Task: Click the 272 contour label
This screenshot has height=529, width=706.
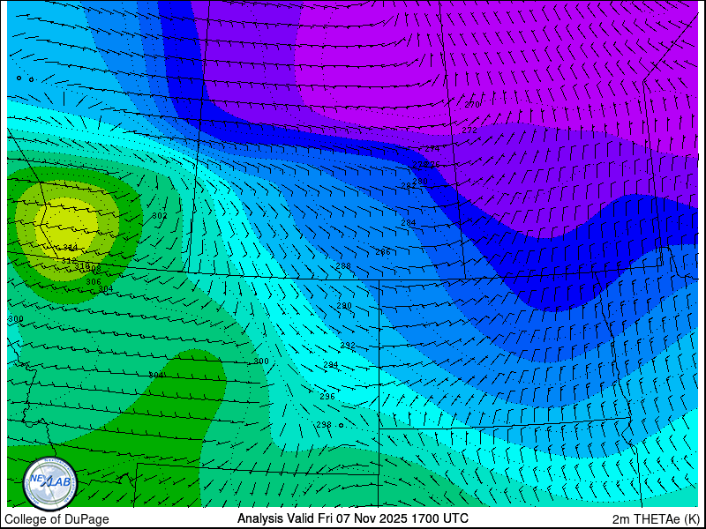Action: tap(469, 130)
